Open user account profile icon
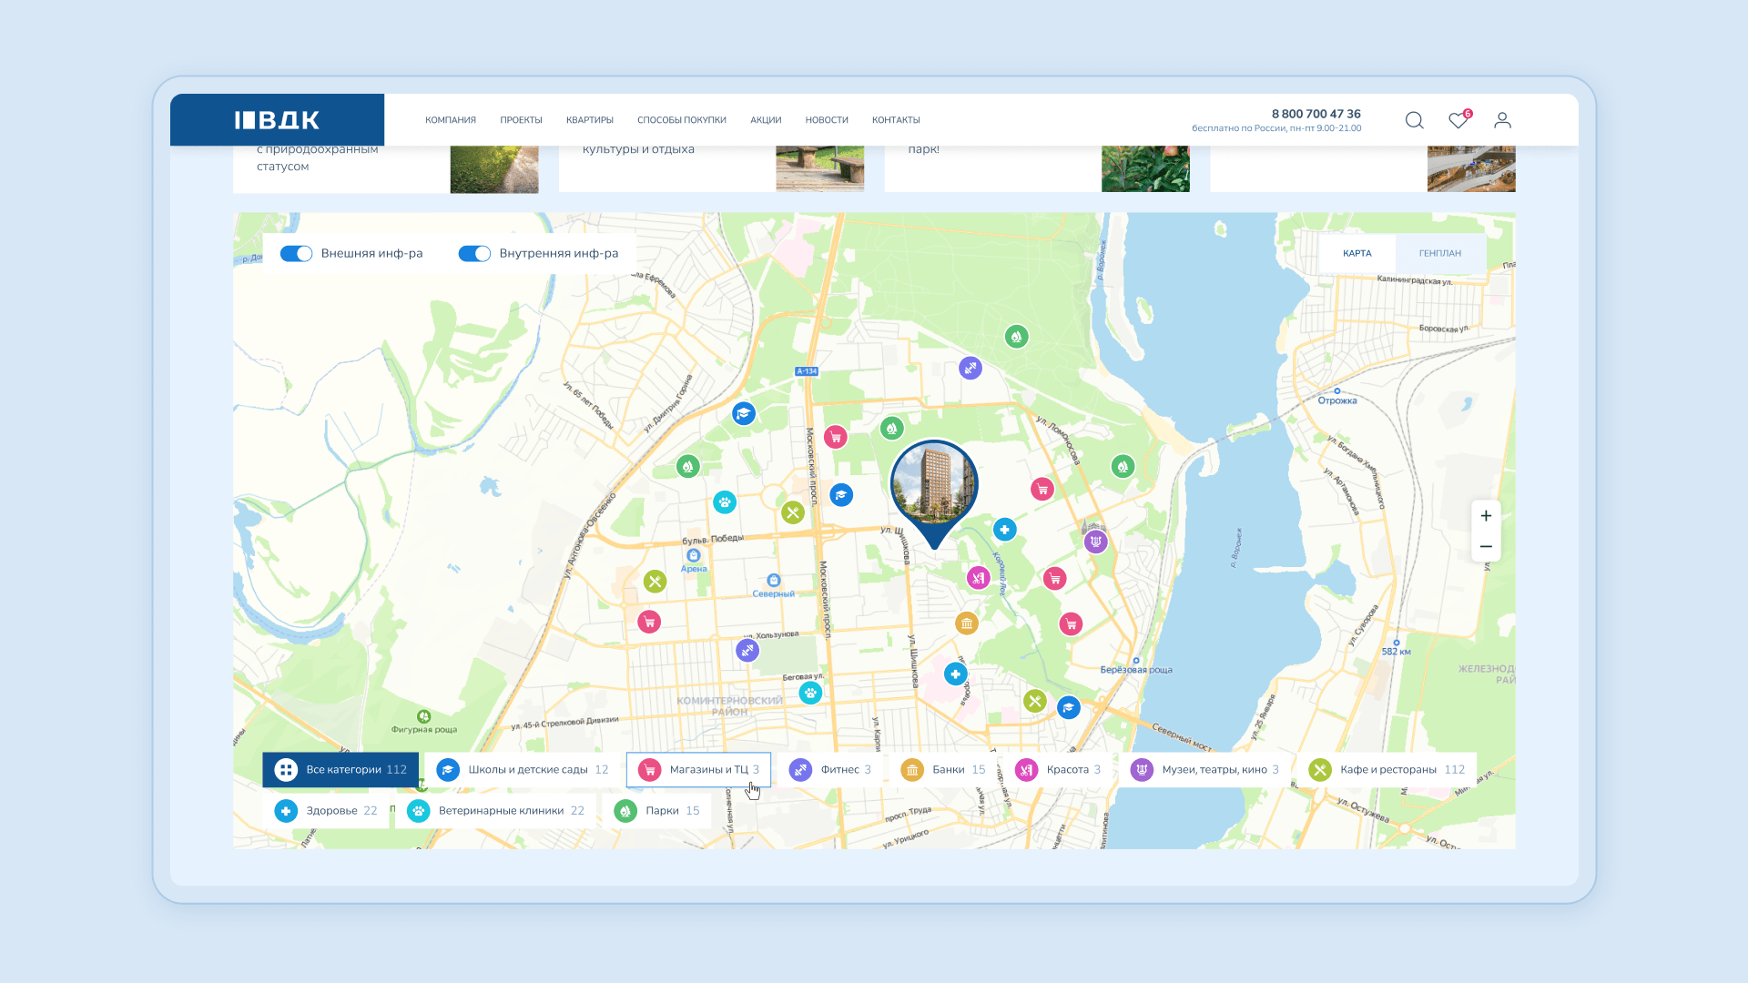 [x=1502, y=120]
